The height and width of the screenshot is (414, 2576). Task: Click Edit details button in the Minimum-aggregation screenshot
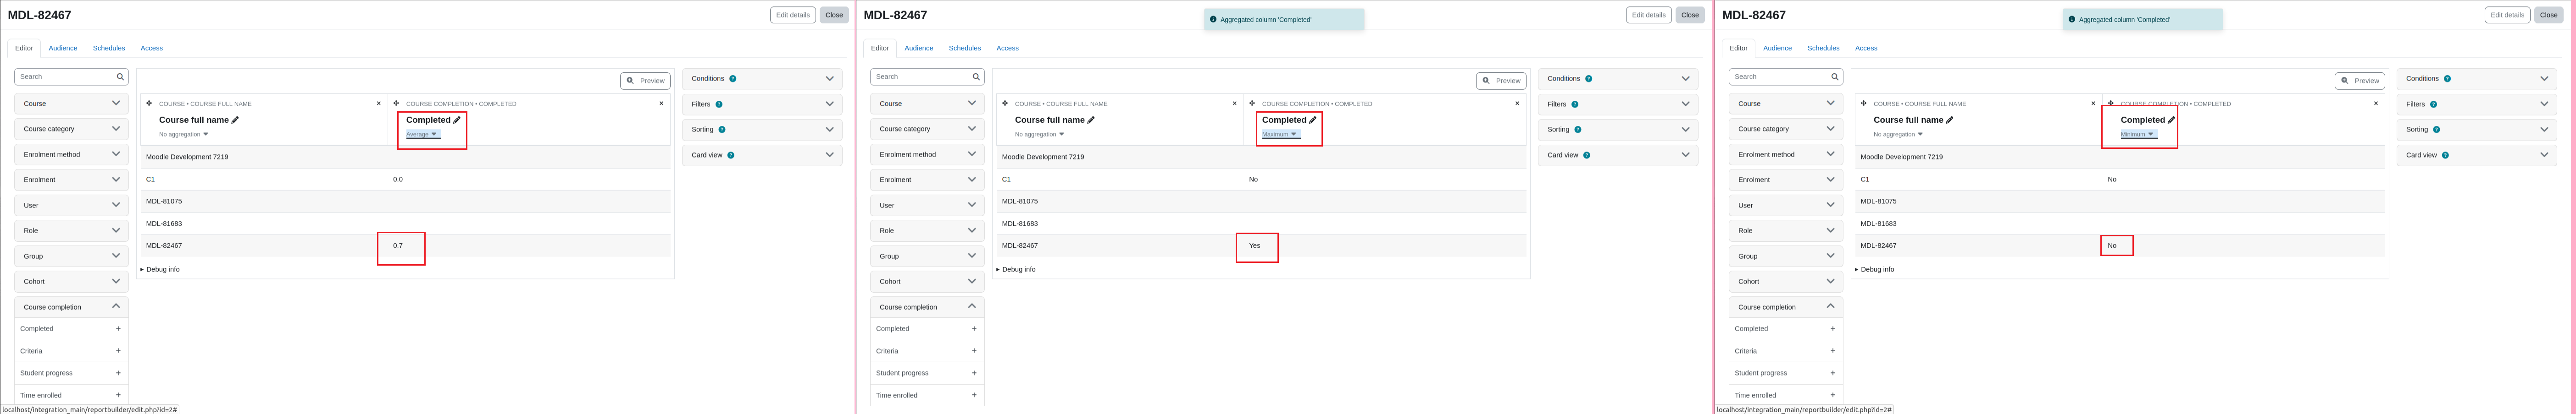coord(2507,15)
